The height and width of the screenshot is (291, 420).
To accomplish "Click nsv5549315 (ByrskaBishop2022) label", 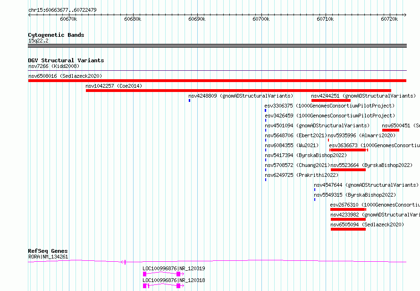I will click(355, 195).
